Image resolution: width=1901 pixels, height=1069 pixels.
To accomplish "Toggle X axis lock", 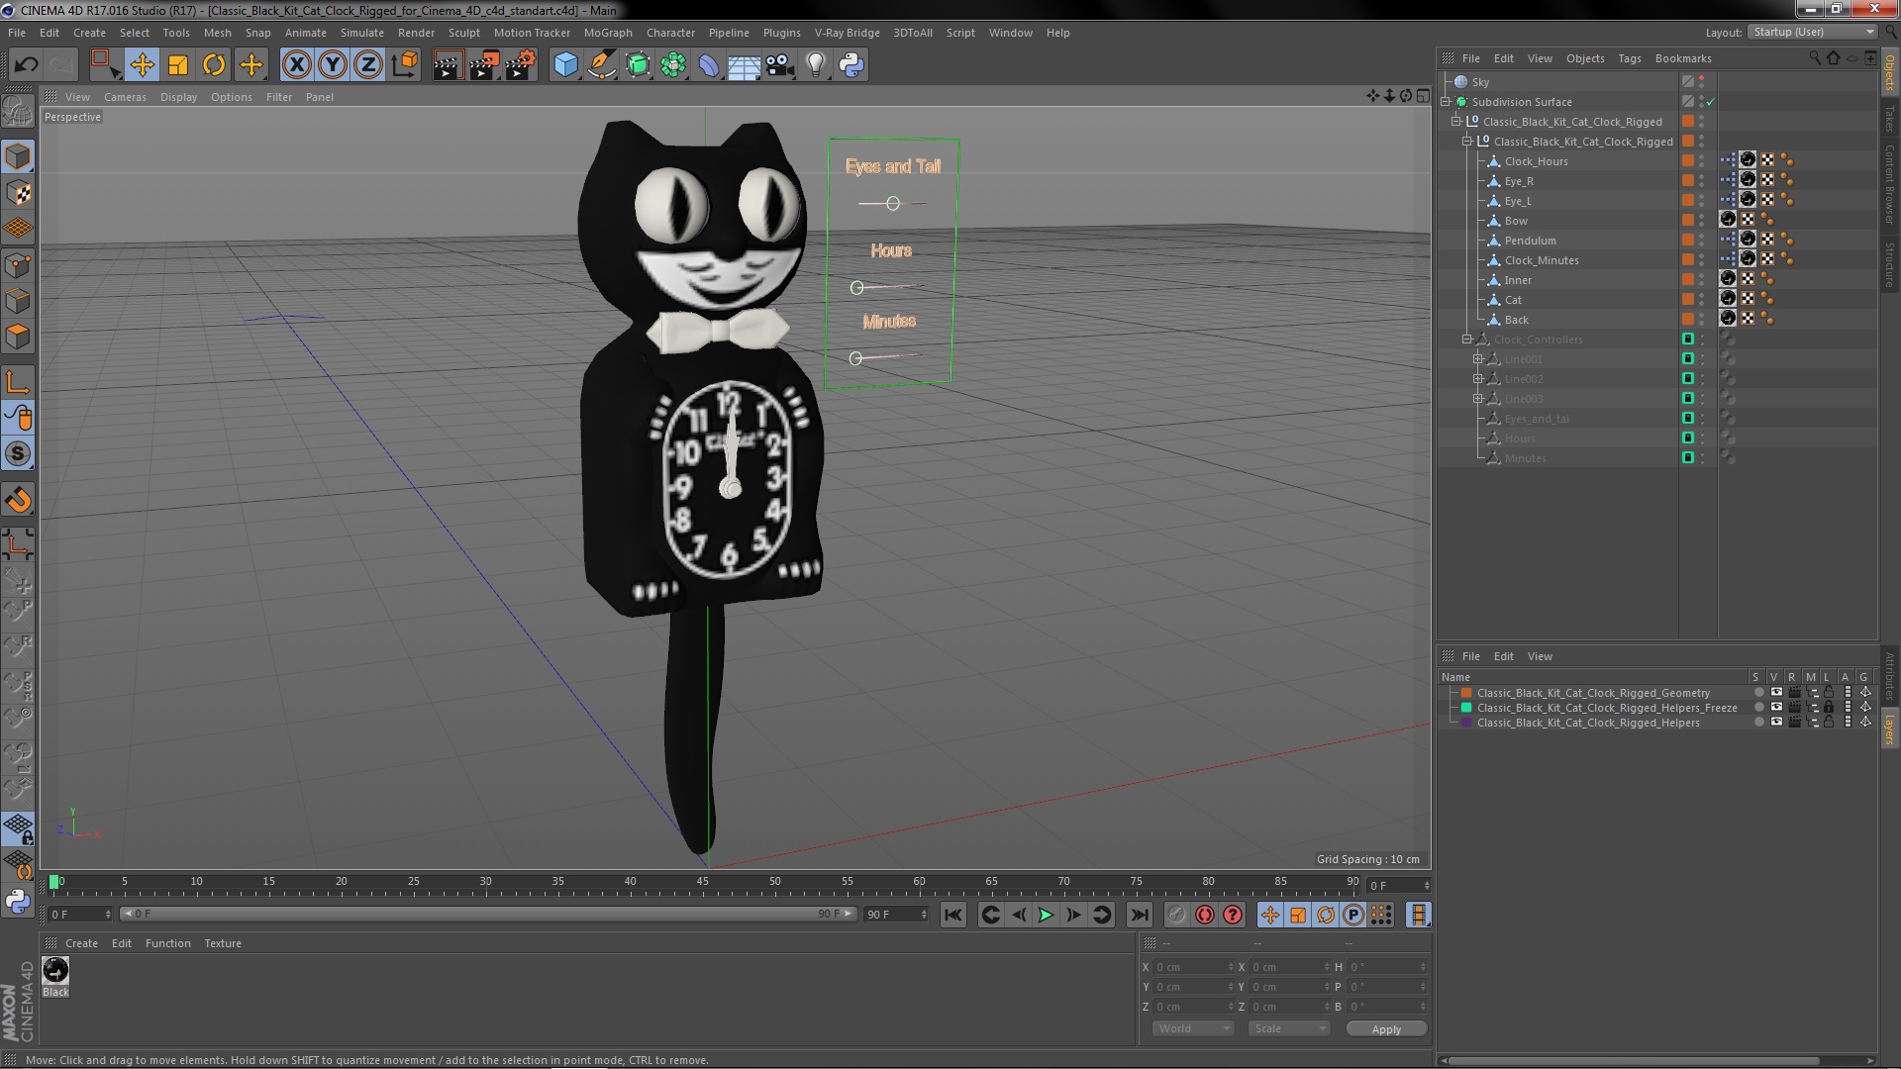I will (296, 65).
